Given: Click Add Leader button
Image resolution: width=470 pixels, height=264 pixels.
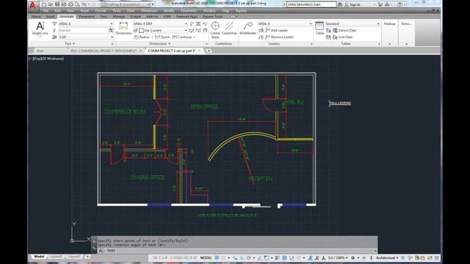Looking at the screenshot, I should click(x=276, y=31).
